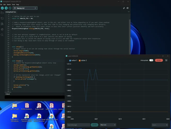
Task: Uncheck the value 1 checkbox
Action: [x=70, y=60]
